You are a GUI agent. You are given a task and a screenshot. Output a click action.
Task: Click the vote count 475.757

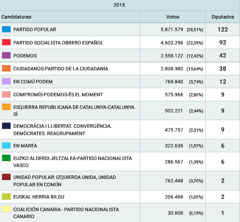point(174,130)
